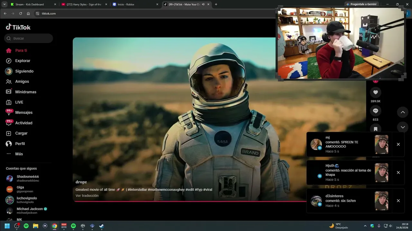Open dropz creator profile from video
This screenshot has height=231, width=412.
[x=81, y=182]
